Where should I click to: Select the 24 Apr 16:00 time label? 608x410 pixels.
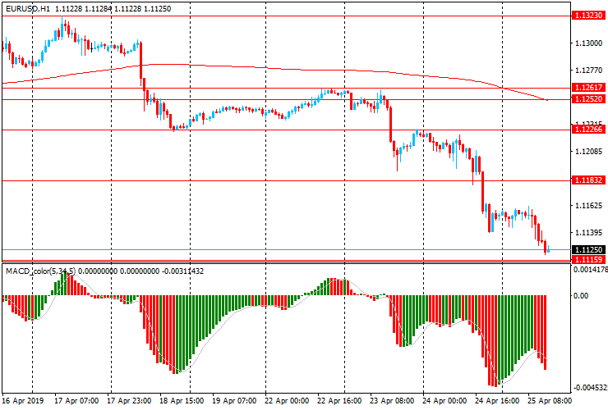tap(498, 401)
